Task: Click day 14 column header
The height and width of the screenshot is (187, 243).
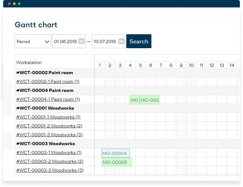Action: pos(232,65)
